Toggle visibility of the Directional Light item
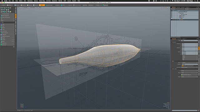The width and height of the screenshot is (200, 112). tap(172, 15)
